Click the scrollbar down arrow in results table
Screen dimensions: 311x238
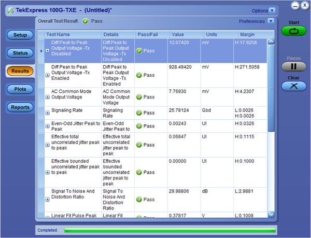(271, 214)
